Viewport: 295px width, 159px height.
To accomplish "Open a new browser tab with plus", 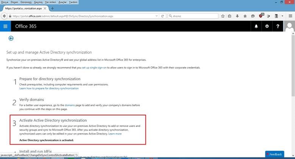I will (52, 8).
